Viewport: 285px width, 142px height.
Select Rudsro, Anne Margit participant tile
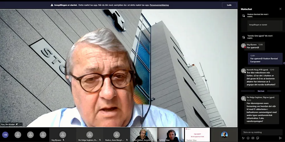117,135
